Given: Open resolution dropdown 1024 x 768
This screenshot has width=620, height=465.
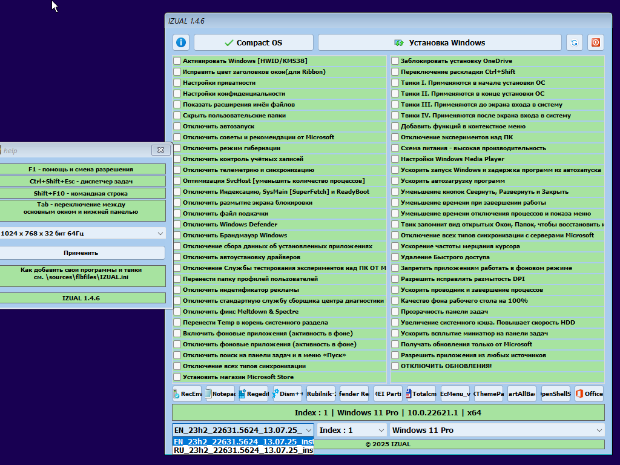Looking at the screenshot, I should click(x=82, y=233).
